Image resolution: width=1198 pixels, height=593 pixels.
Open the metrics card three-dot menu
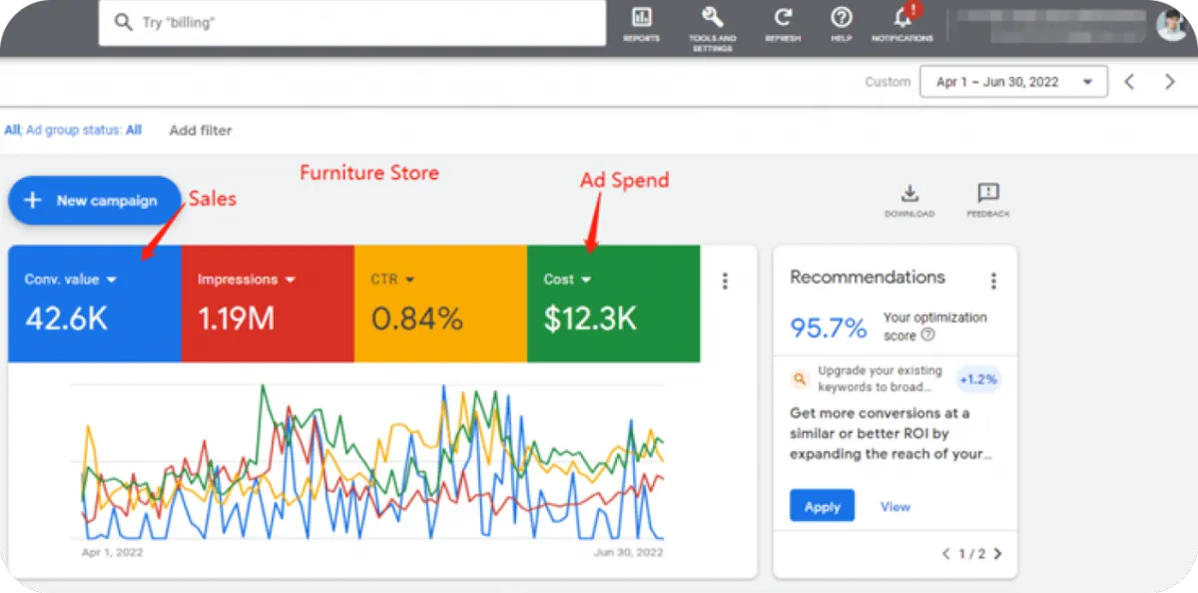coord(726,282)
